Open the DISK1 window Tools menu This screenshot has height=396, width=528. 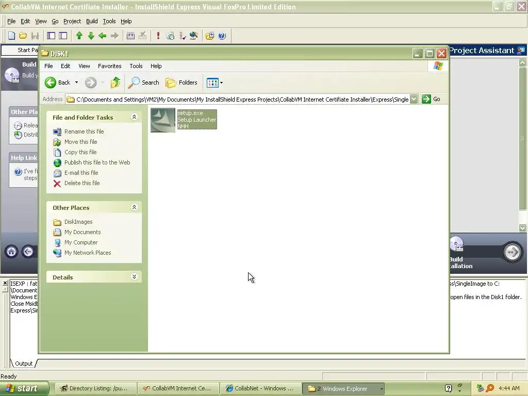click(x=136, y=66)
